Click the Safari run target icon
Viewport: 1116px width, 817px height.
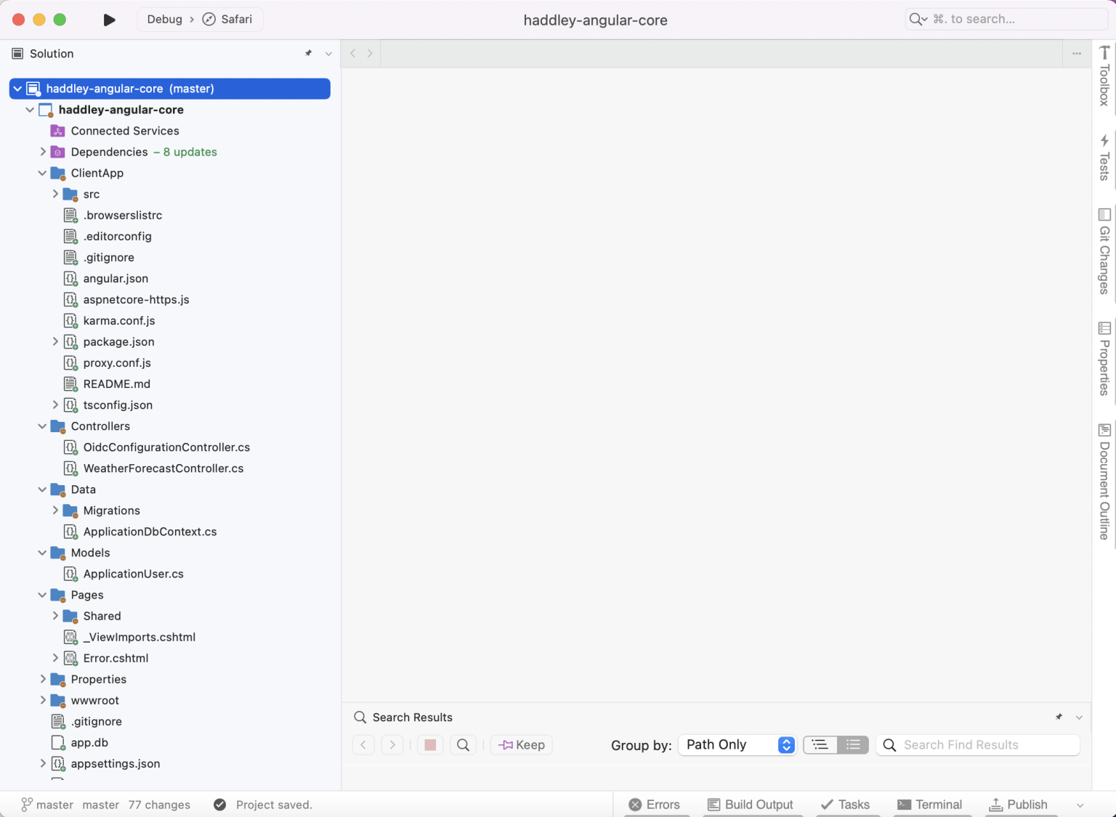[209, 20]
